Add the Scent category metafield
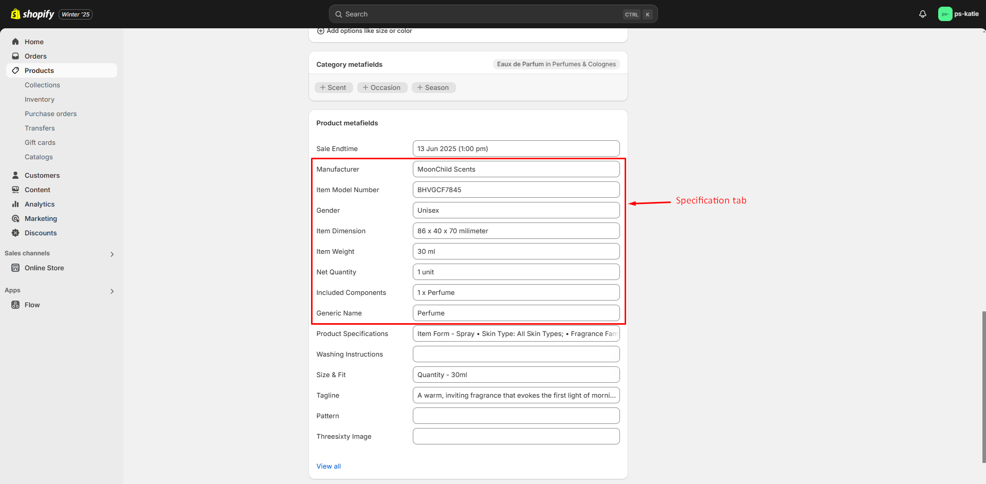This screenshot has width=986, height=484. point(333,87)
